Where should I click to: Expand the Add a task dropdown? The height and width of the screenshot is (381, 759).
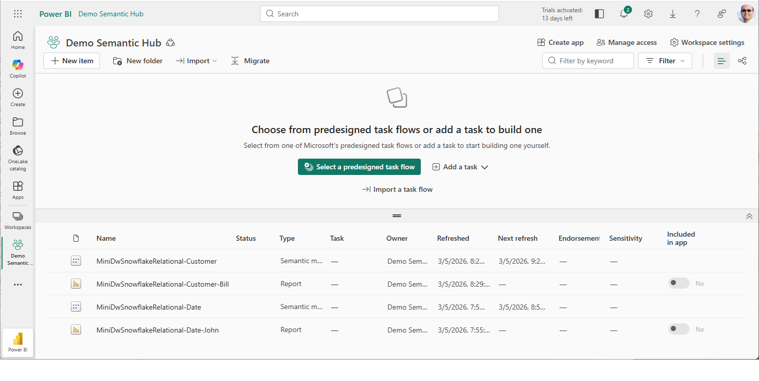[x=460, y=167]
